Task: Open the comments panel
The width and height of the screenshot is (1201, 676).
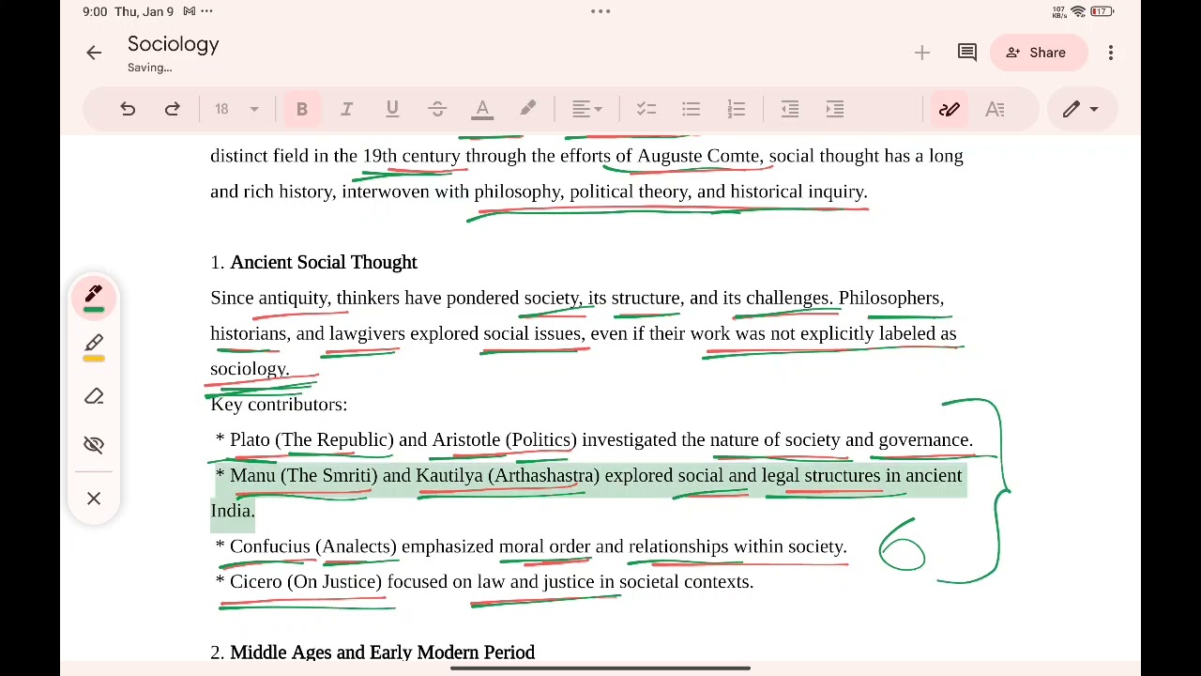Action: [967, 53]
